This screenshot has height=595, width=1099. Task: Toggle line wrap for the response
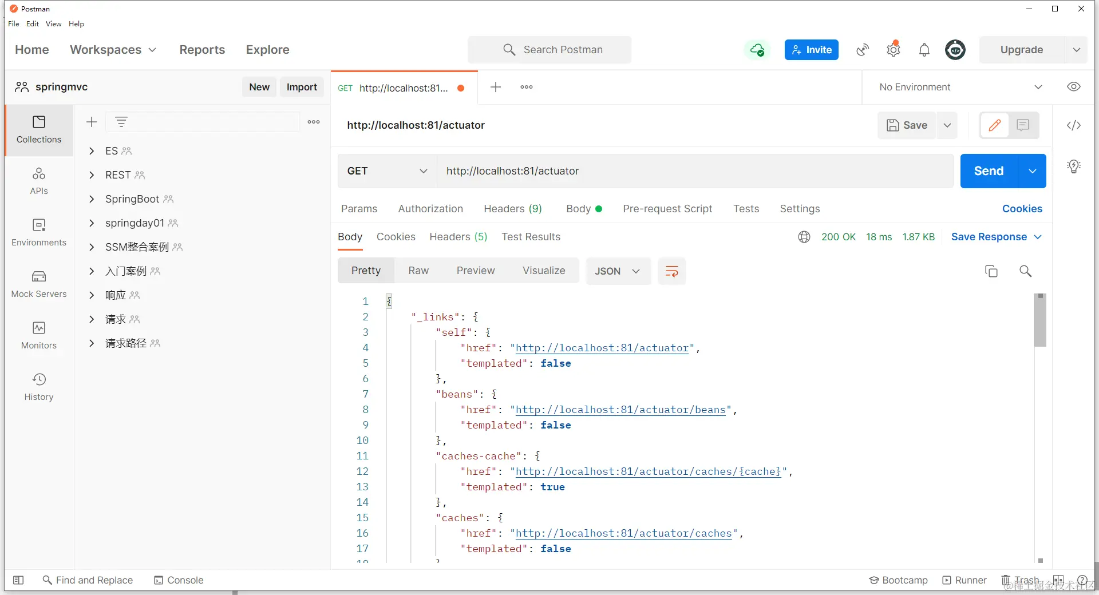click(672, 271)
